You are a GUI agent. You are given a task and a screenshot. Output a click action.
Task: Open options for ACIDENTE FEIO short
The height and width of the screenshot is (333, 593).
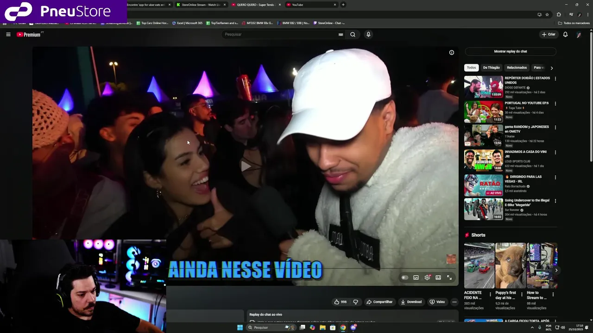coord(491,294)
